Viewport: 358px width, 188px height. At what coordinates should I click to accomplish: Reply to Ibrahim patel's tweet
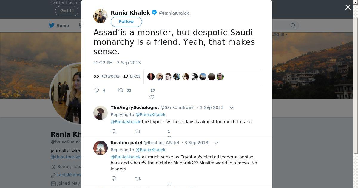(x=114, y=178)
